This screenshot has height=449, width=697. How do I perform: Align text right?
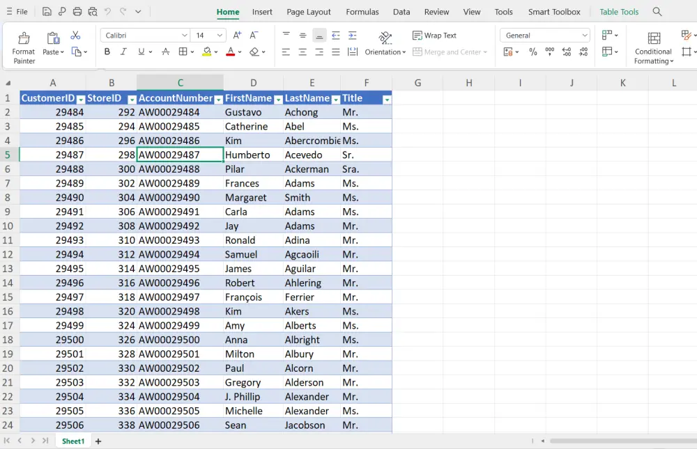pos(319,52)
